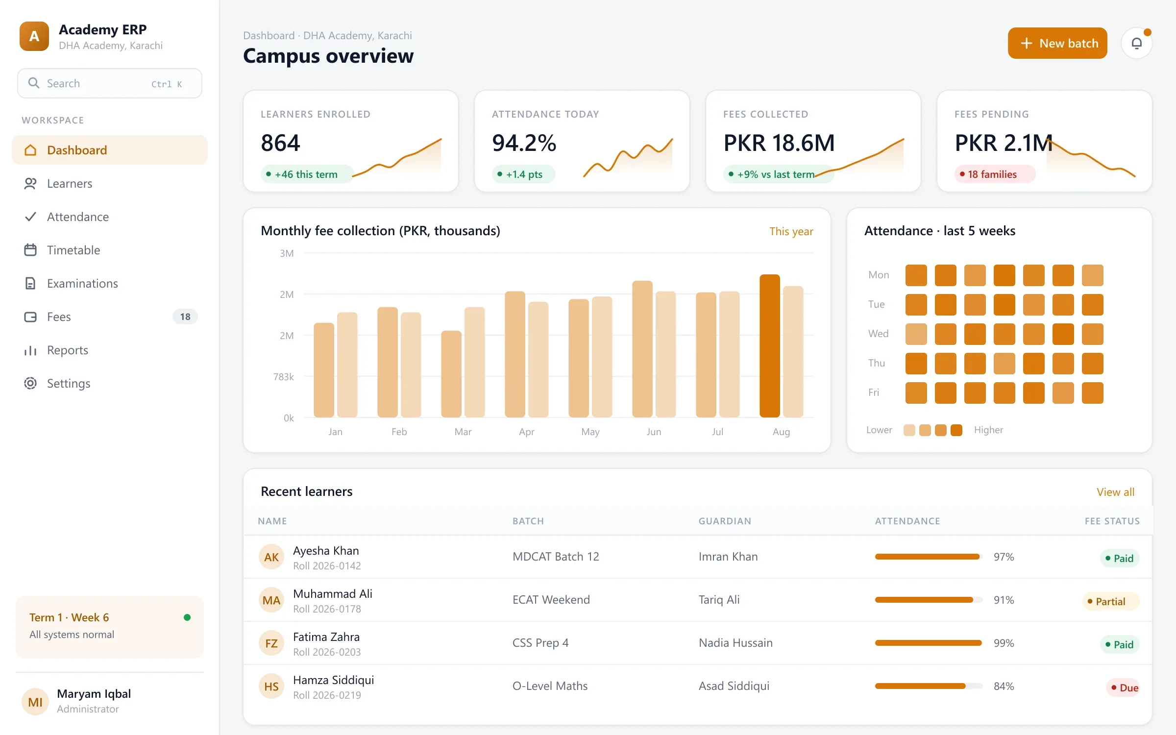Viewport: 1176px width, 735px height.
Task: Click the first Monday heatmap cell
Action: pyautogui.click(x=916, y=275)
